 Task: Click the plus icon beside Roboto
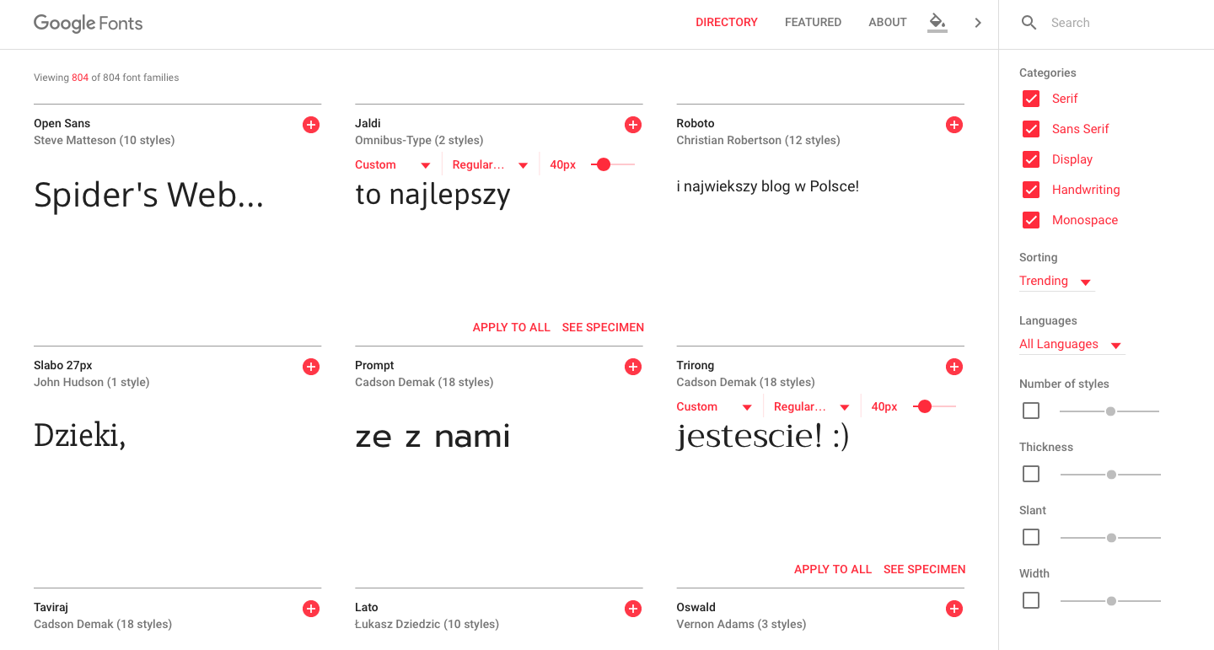pos(954,125)
